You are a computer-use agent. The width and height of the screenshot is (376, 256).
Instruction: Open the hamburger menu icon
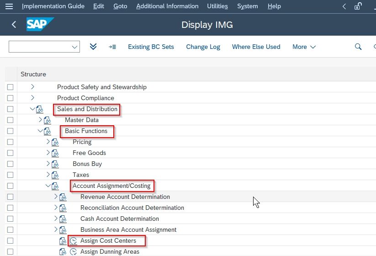9,6
